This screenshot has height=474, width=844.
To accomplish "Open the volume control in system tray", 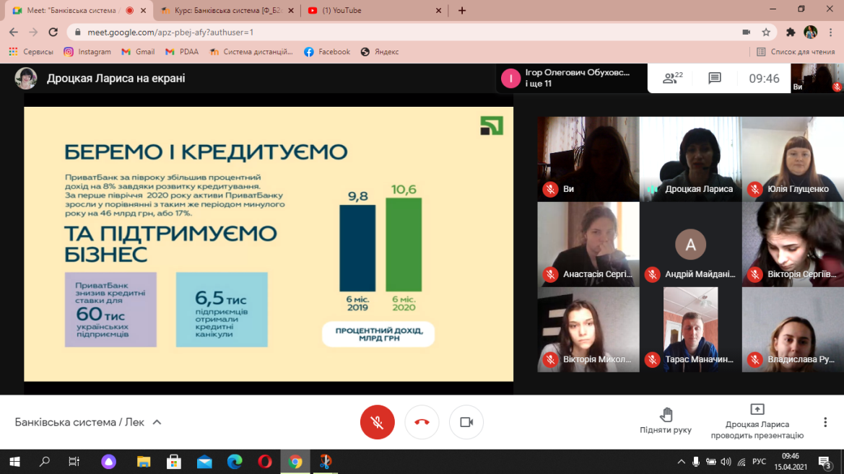I will 726,462.
